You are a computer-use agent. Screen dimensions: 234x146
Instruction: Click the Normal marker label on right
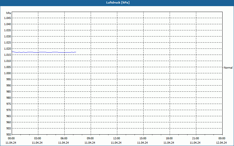tap(228, 68)
